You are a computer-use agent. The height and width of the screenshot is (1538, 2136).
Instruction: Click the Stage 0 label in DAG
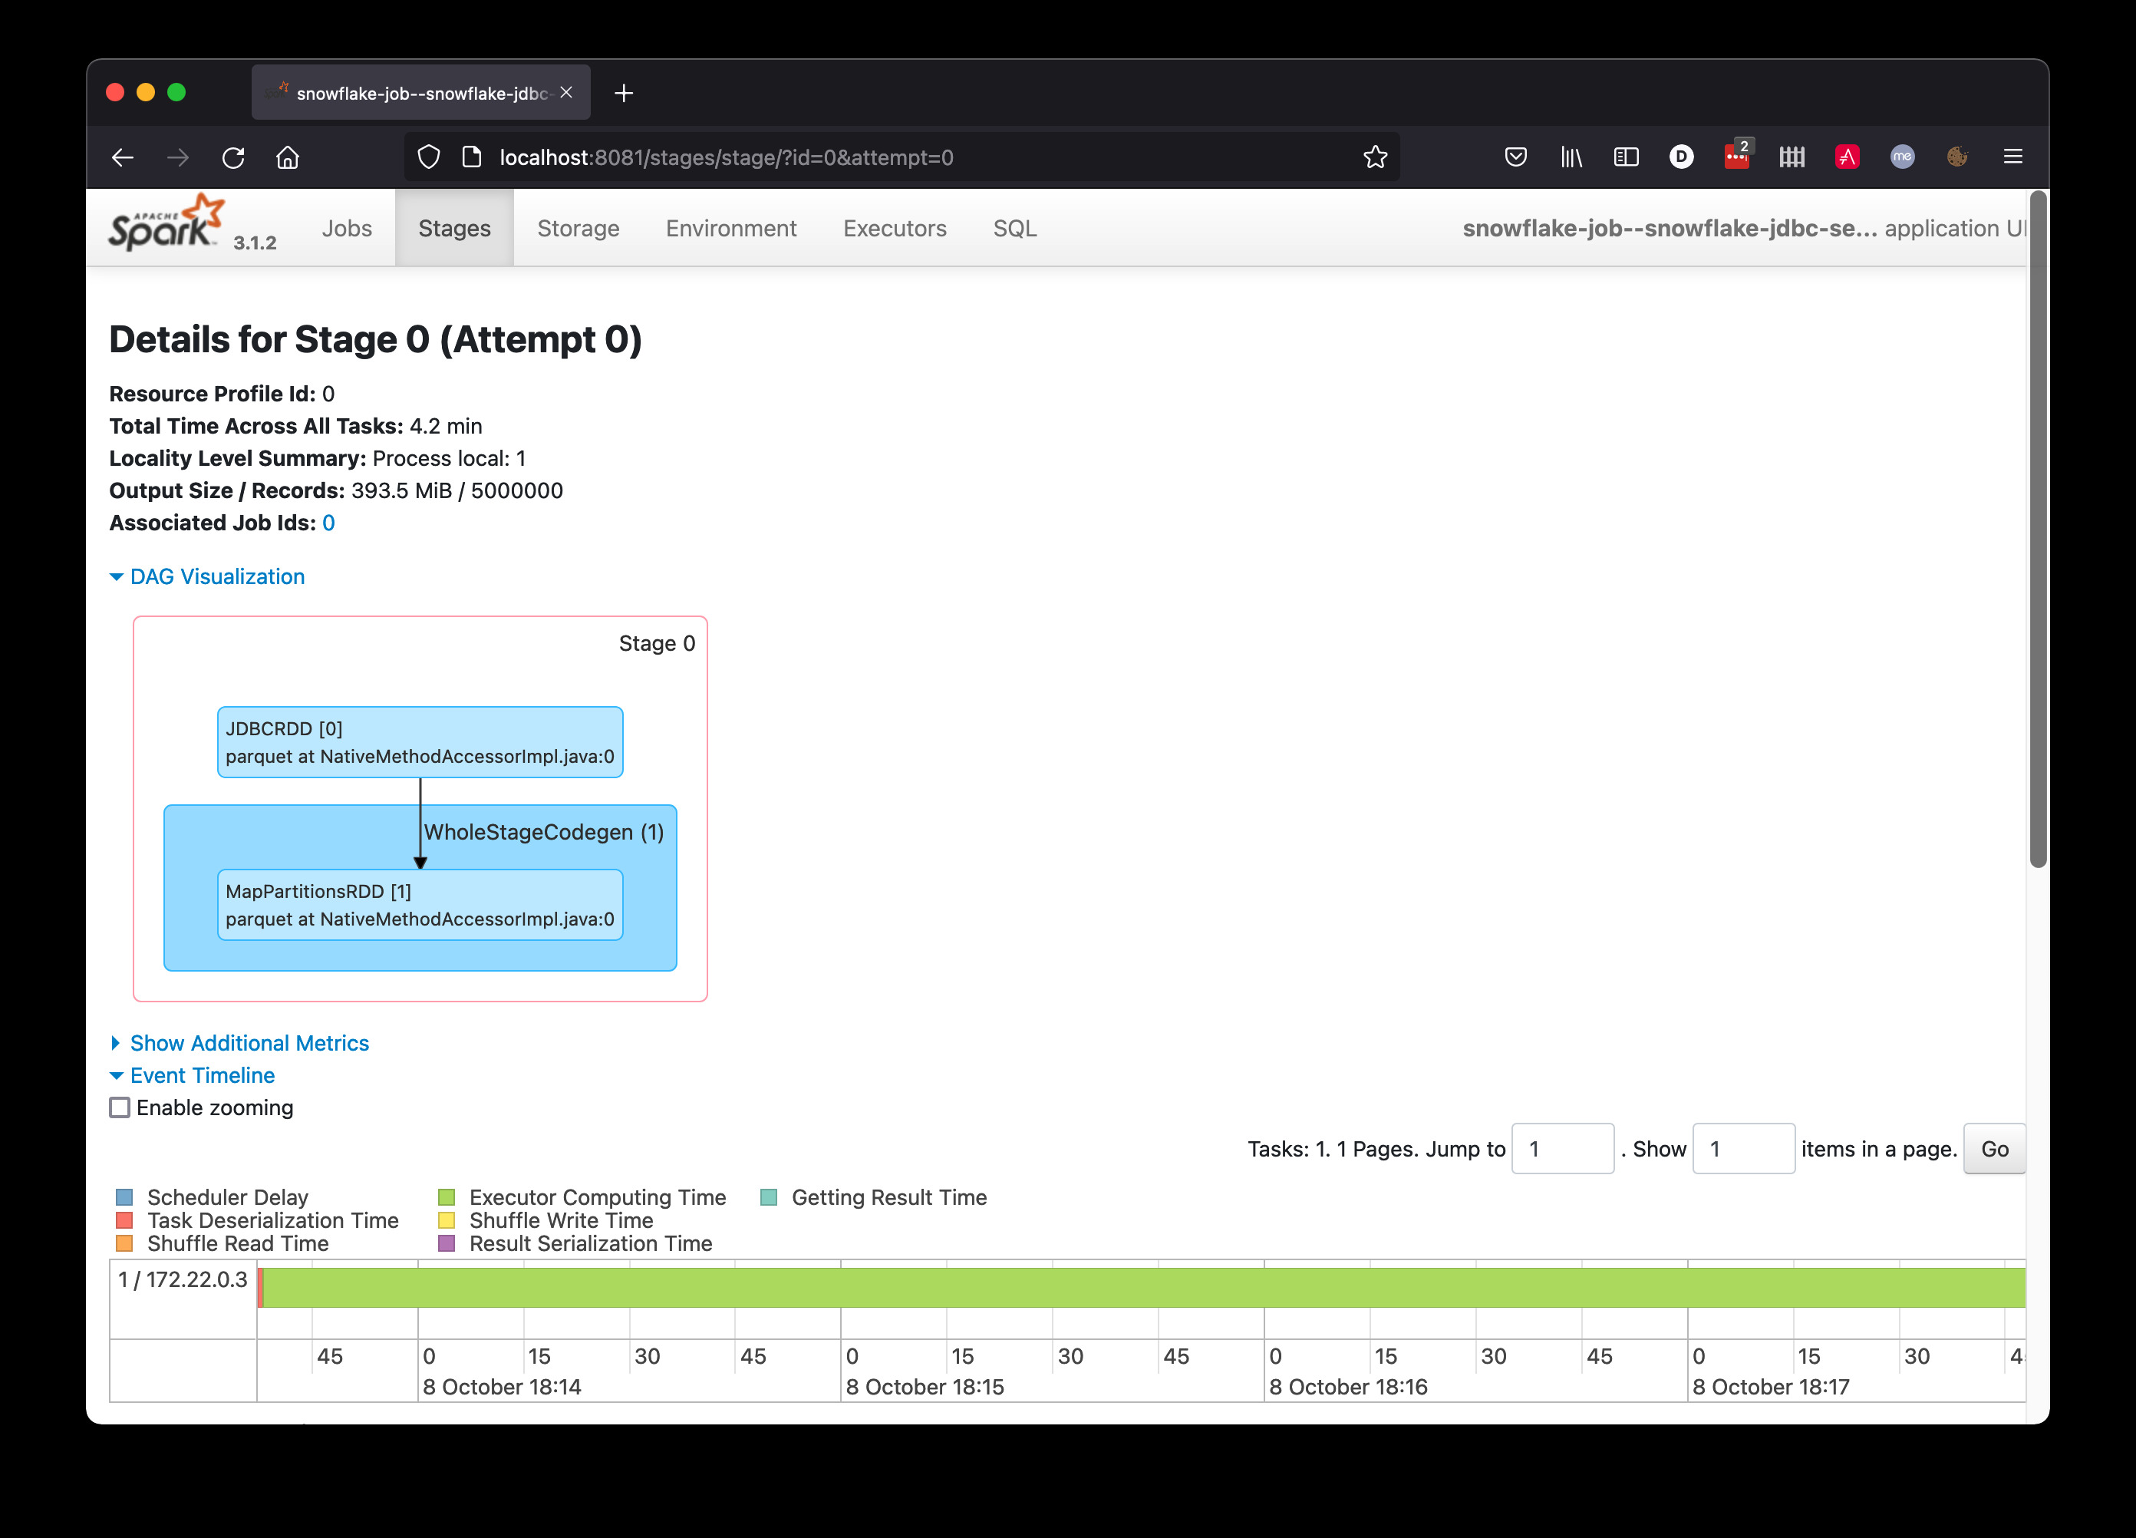[658, 643]
